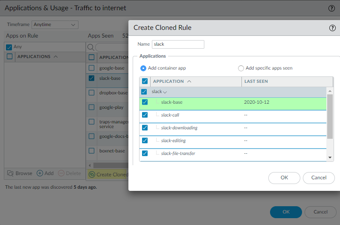
Task: Click the Browse applications icon
Action: 10,173
